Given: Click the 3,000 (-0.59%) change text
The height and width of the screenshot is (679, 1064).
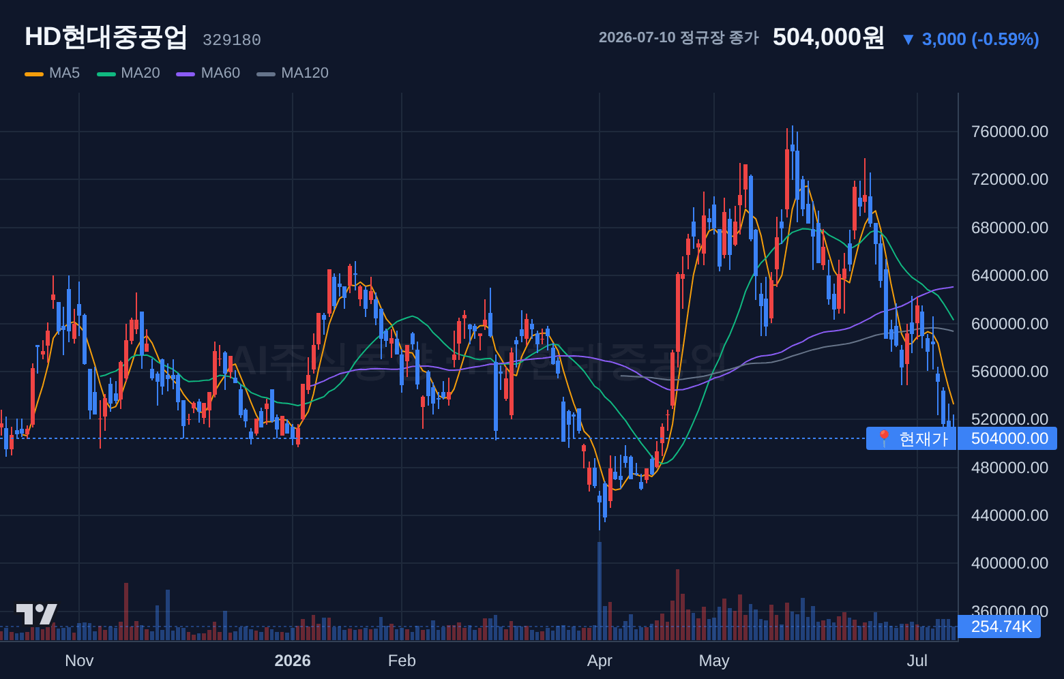Looking at the screenshot, I should [x=980, y=40].
